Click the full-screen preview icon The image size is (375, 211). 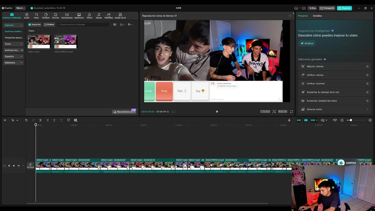[x=292, y=112]
